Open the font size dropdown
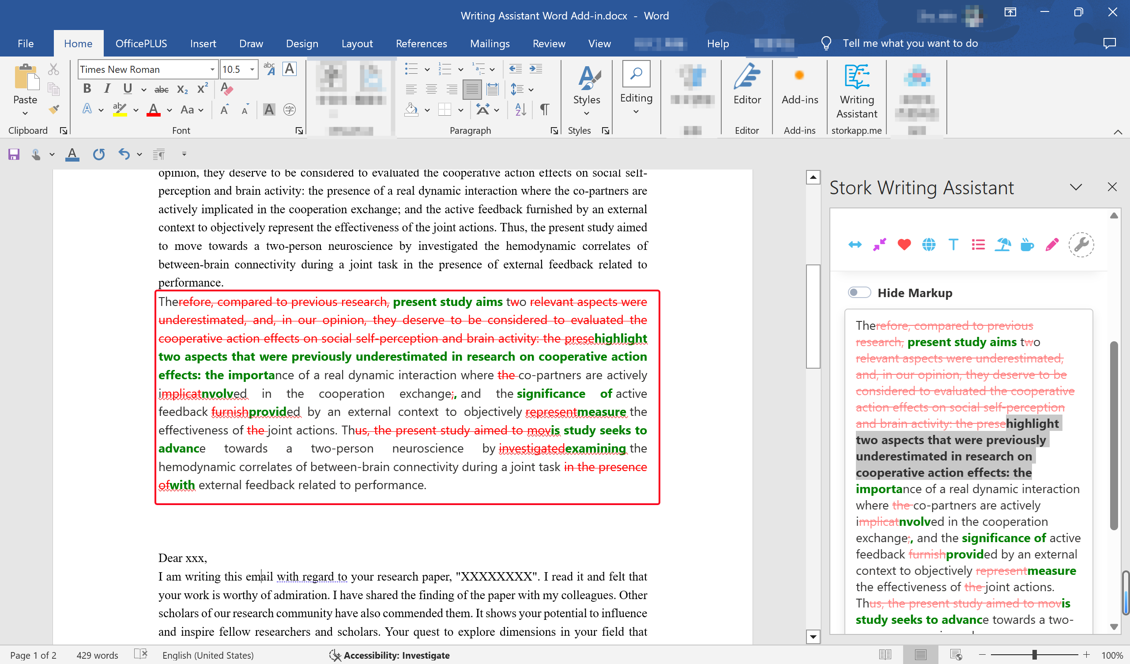1130x664 pixels. coord(252,70)
